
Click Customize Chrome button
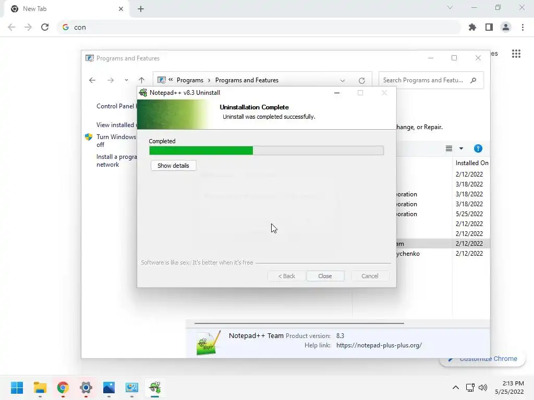(x=482, y=359)
